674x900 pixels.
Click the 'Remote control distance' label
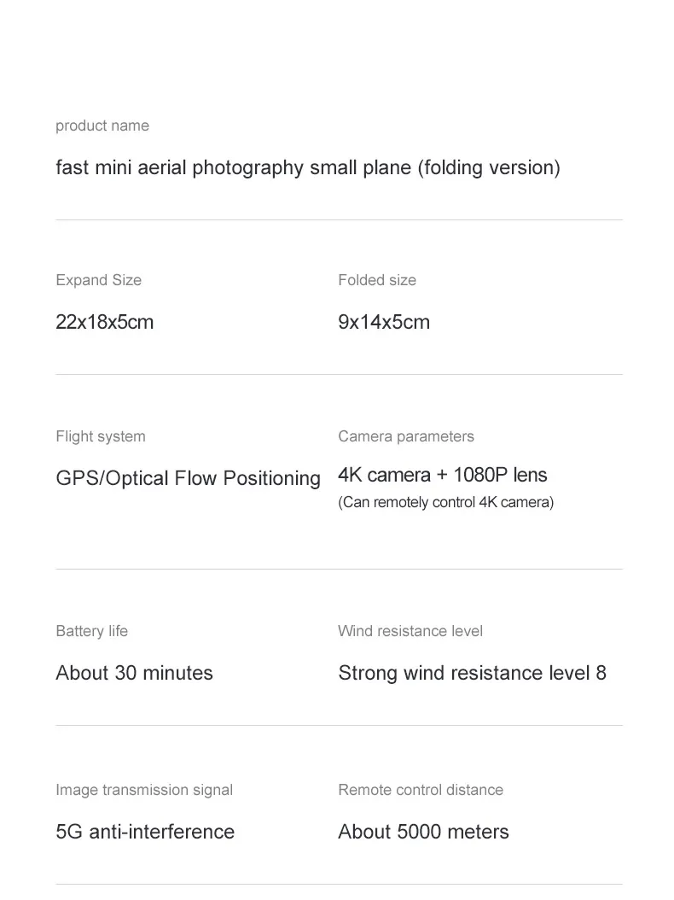[x=421, y=790]
